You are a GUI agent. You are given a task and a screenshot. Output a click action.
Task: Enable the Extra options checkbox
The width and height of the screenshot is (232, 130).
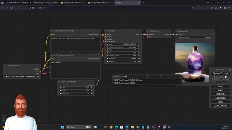click(225, 77)
